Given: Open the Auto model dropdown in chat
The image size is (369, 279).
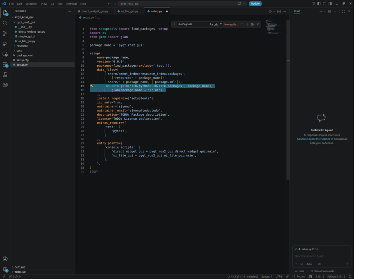Looking at the screenshot, I should (x=310, y=264).
